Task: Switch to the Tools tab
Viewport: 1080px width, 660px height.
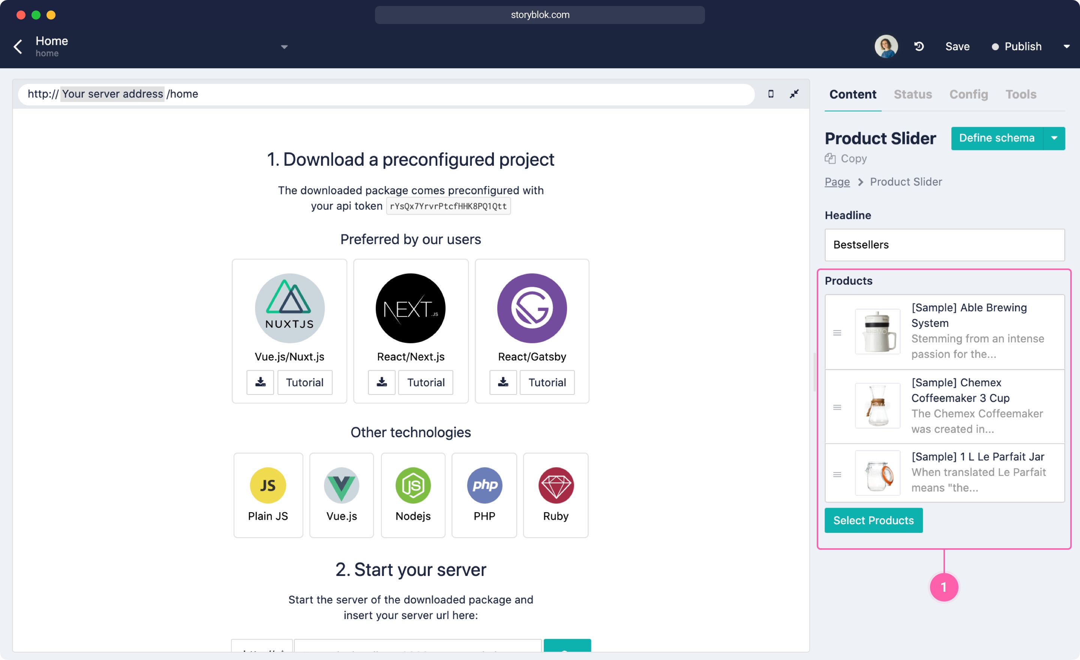Action: point(1020,94)
